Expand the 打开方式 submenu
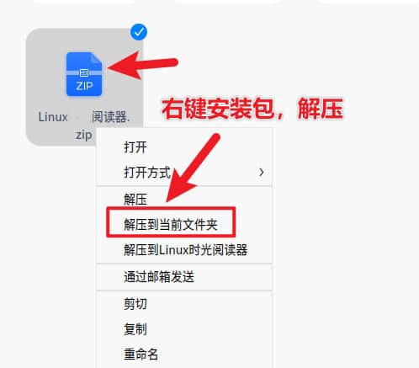This screenshot has height=368, width=419. coord(184,172)
